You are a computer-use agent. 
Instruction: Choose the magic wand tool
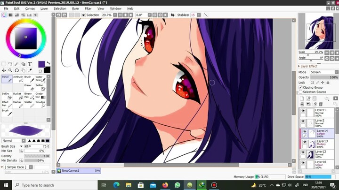point(16,64)
